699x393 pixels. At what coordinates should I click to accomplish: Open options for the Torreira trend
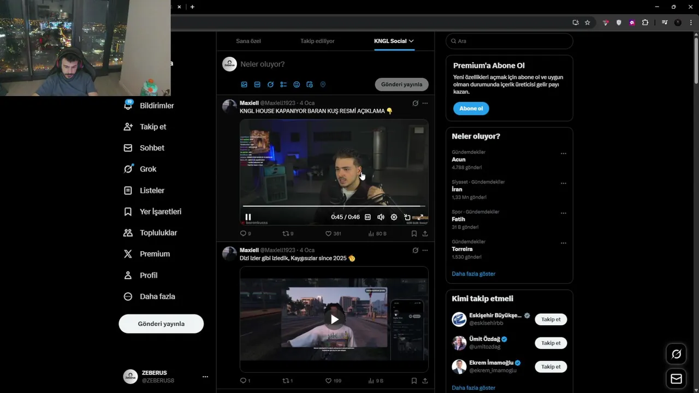click(x=564, y=243)
